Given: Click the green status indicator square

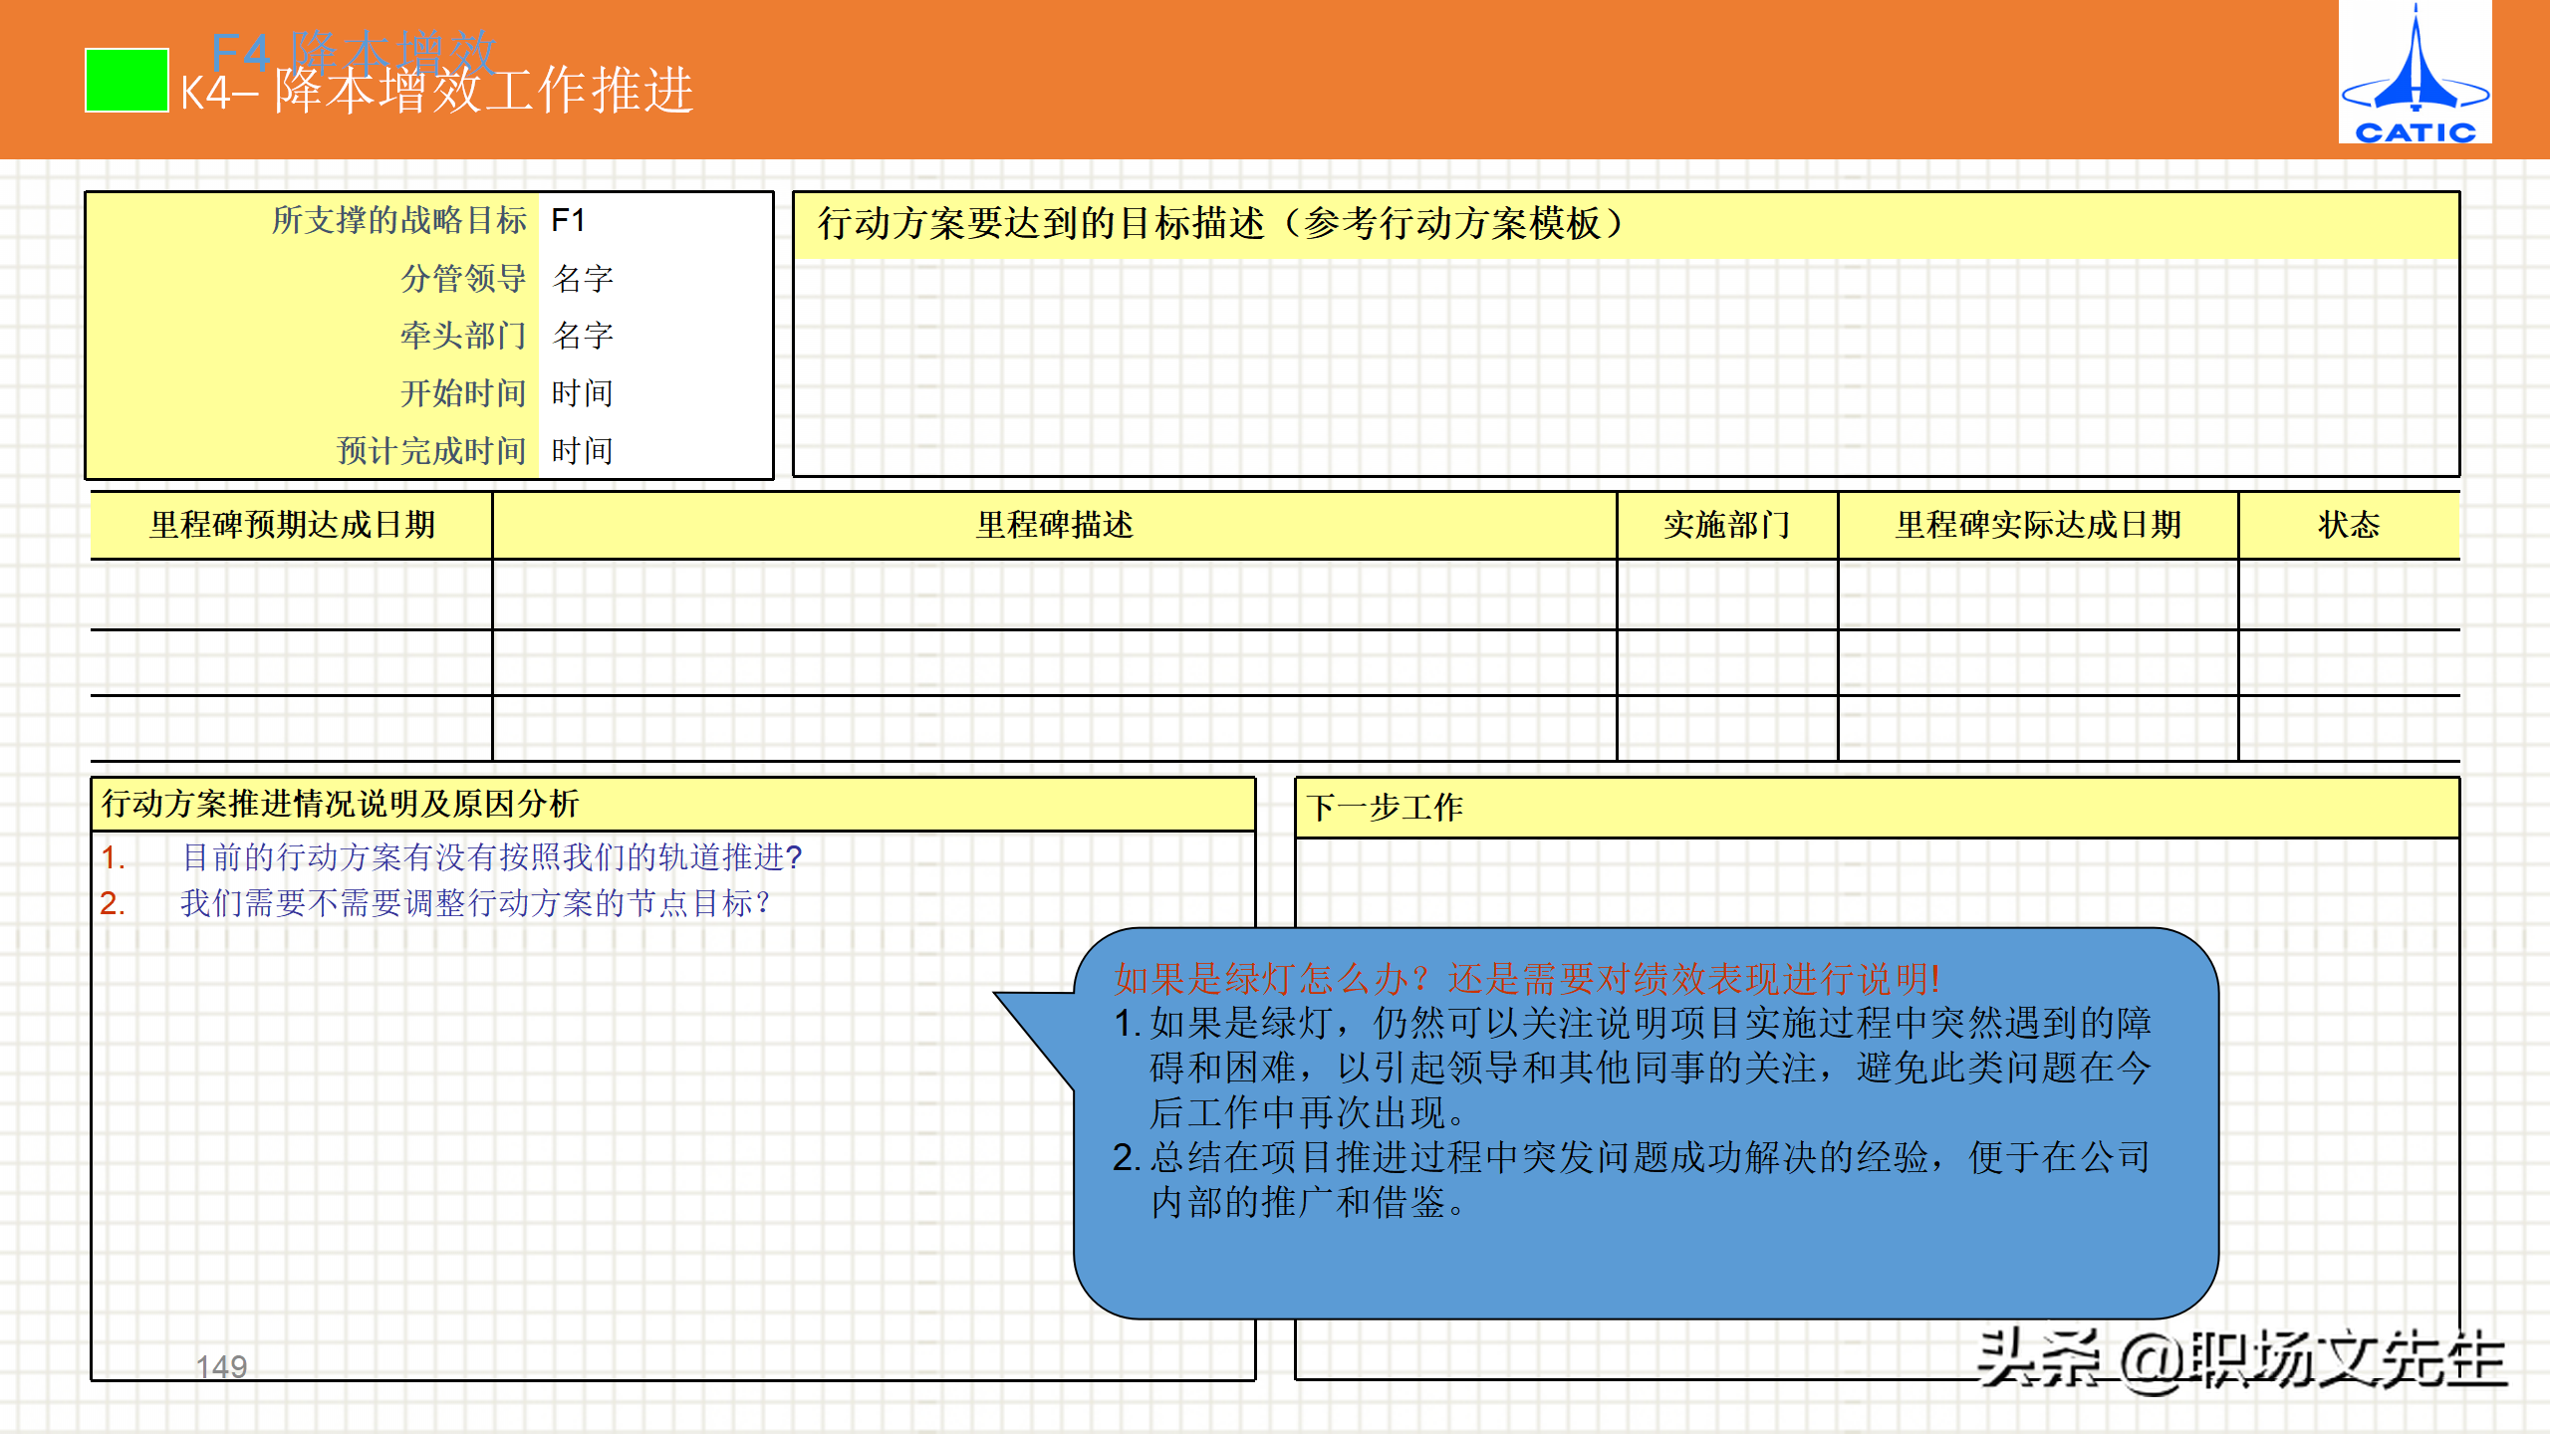Looking at the screenshot, I should (127, 80).
